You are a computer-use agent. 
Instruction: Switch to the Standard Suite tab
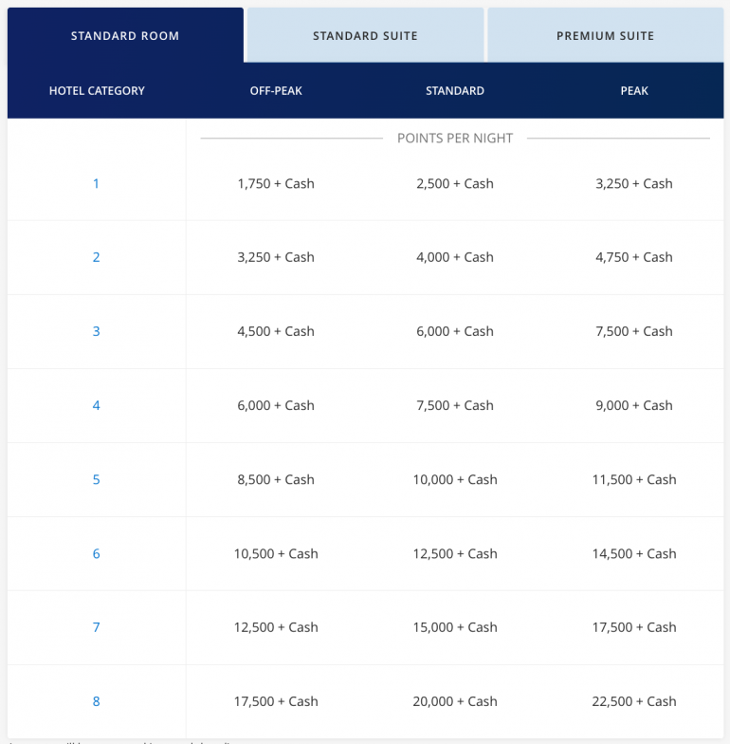tap(365, 36)
